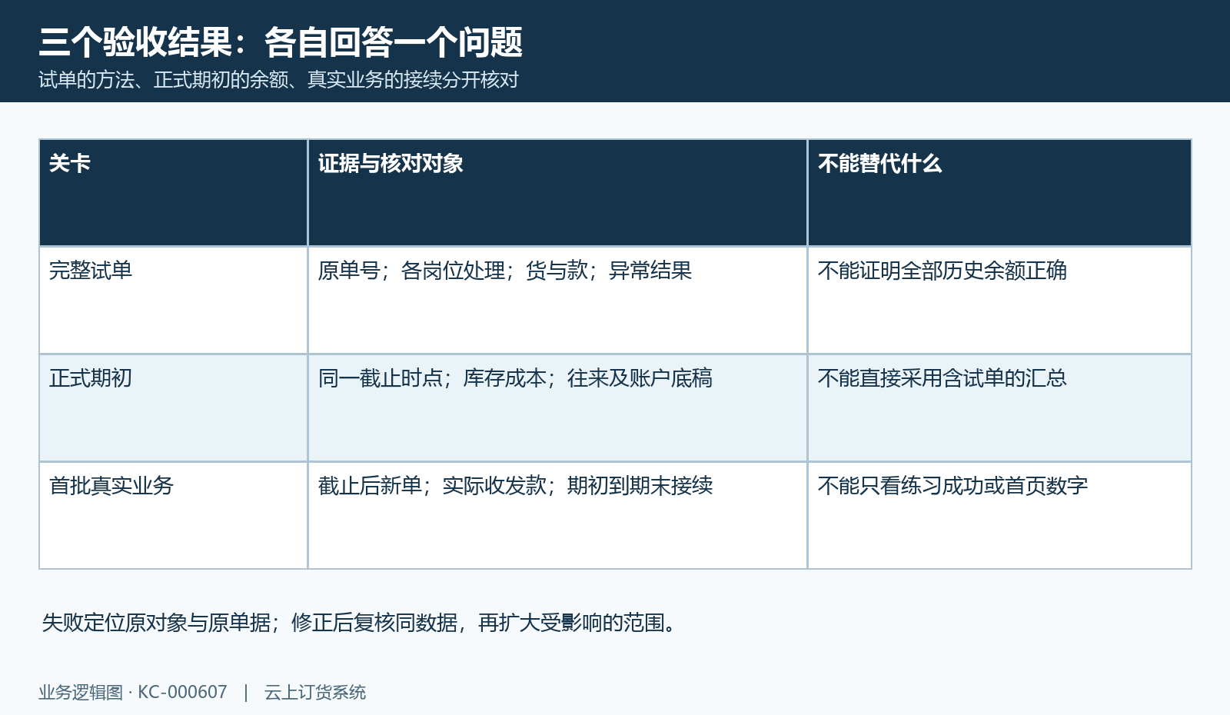Screen dimensions: 1230x715
Task: Select the cell 完整试单
Action: [174, 301]
